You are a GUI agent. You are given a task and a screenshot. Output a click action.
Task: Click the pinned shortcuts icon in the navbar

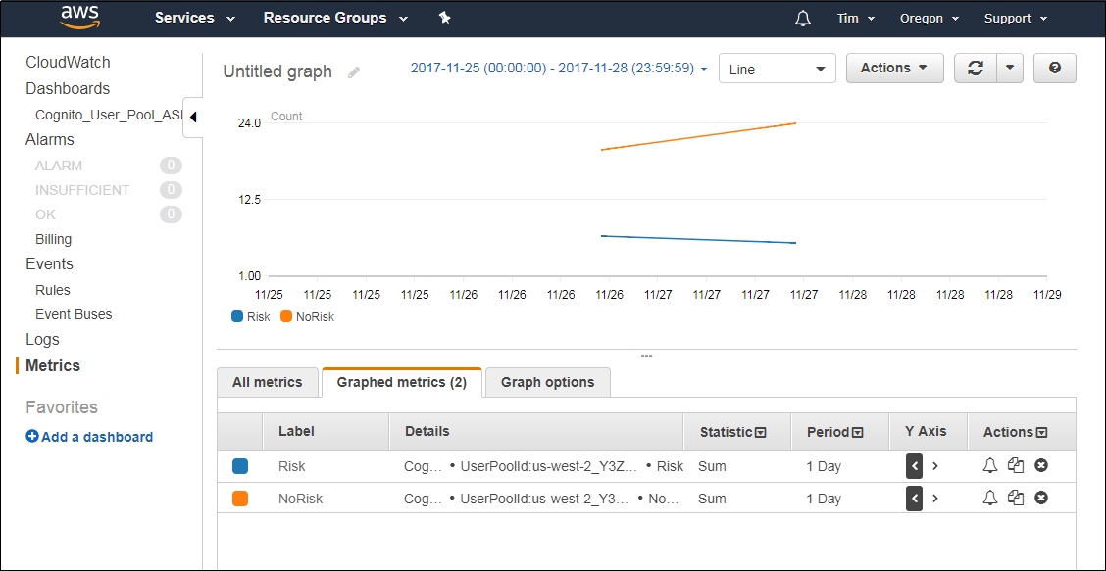click(444, 18)
